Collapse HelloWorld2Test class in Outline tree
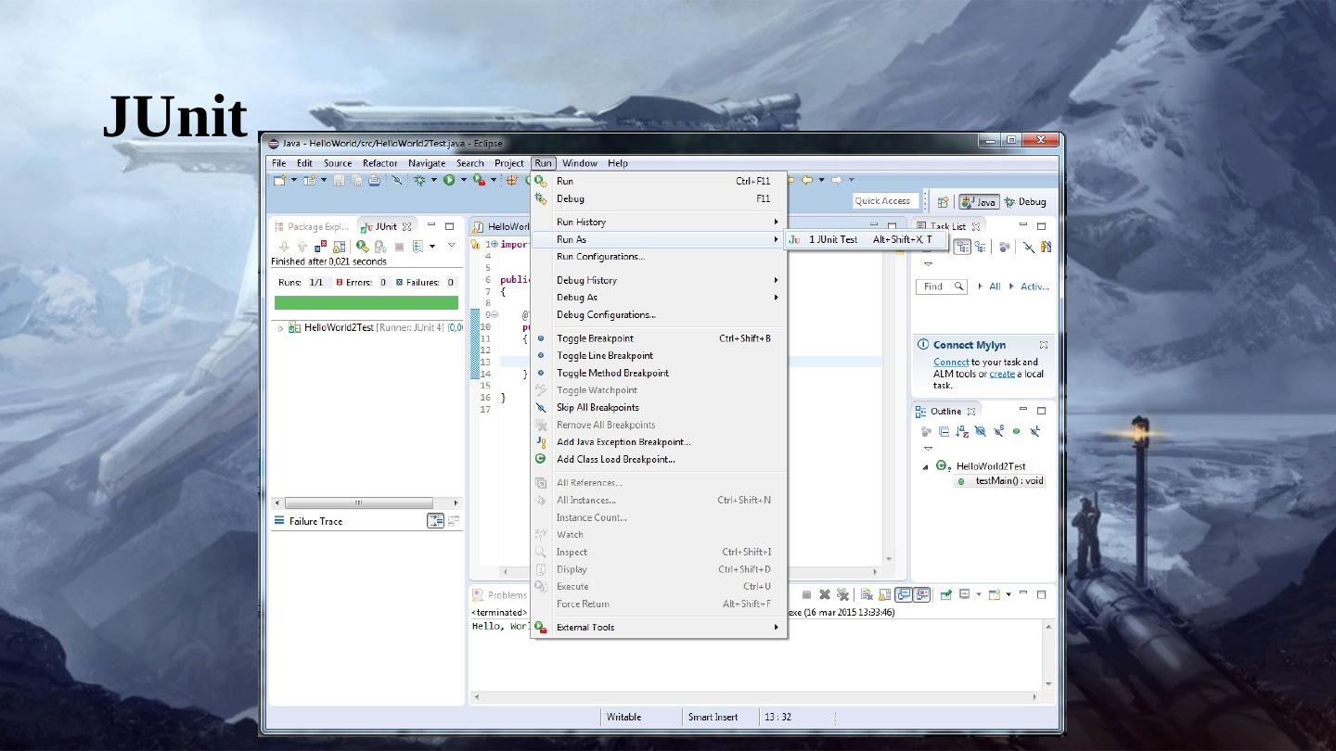Screen dimensions: 1336x751 click(x=925, y=466)
